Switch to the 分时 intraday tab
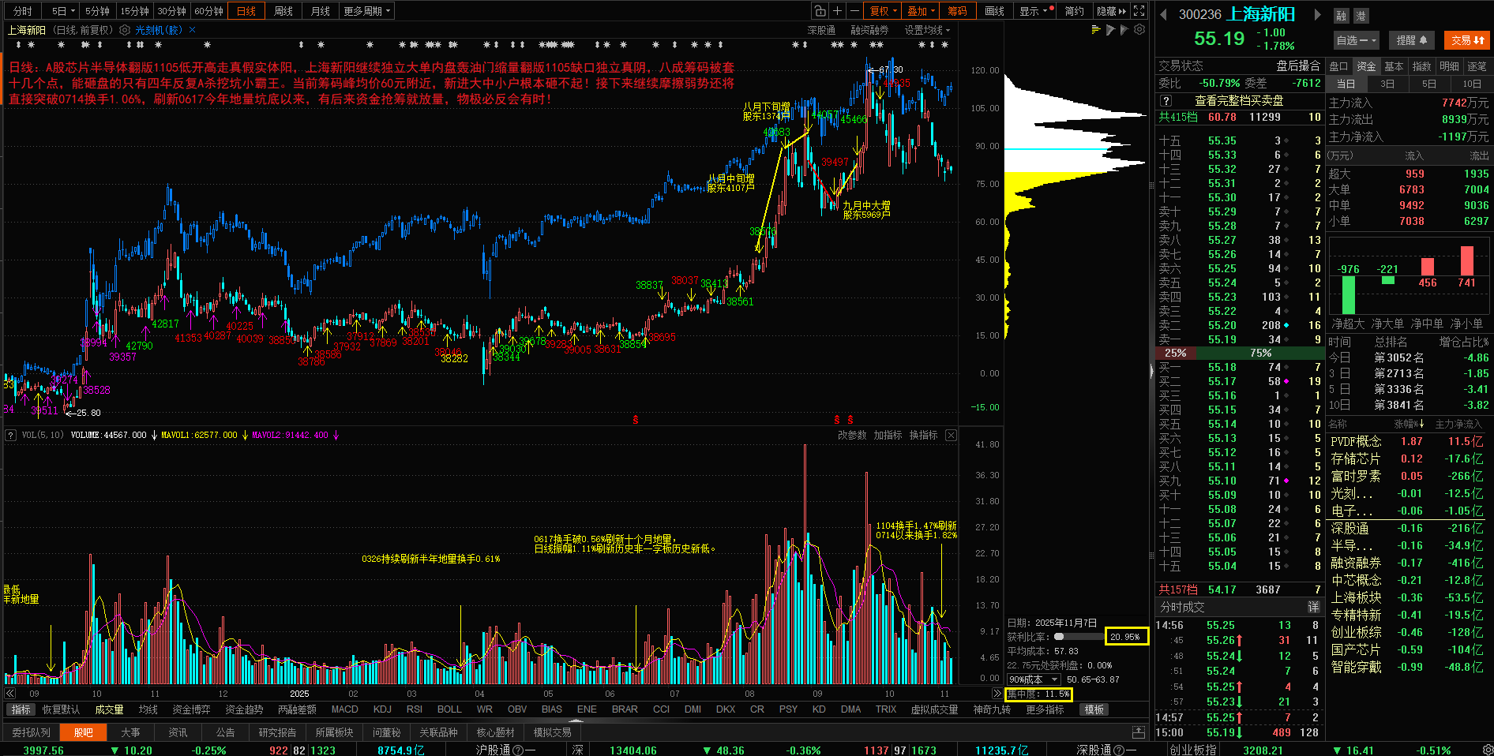Viewport: 1494px width, 756px height. pyautogui.click(x=23, y=11)
